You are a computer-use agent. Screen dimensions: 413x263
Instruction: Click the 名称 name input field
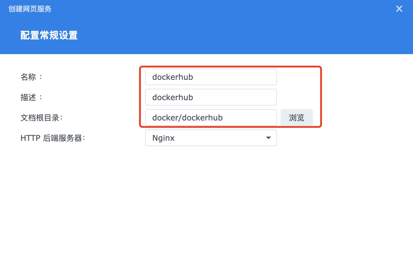pos(210,77)
